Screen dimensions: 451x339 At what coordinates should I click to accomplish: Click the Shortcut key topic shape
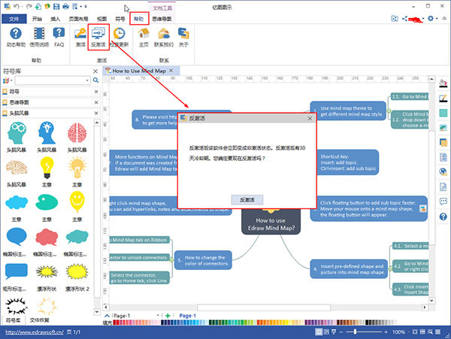coord(348,162)
